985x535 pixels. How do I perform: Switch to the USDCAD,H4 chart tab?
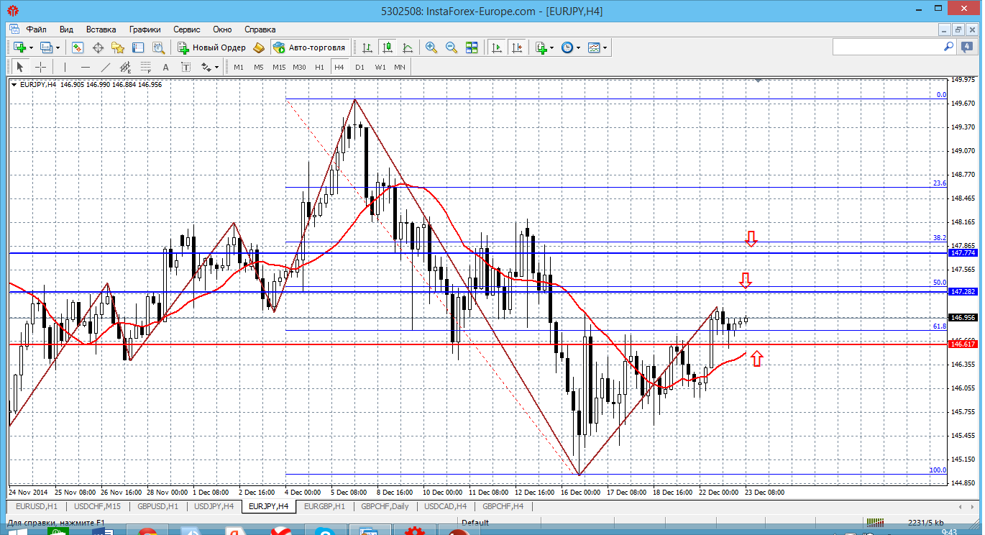(x=446, y=506)
